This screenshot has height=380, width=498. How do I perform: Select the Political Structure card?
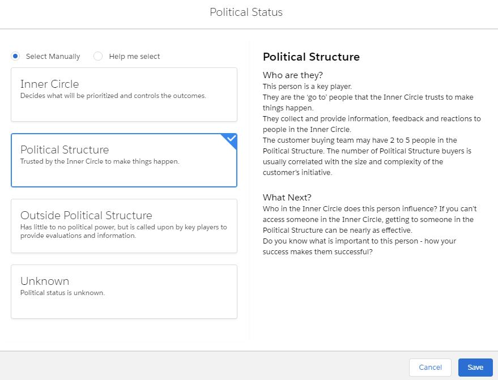[x=124, y=160]
